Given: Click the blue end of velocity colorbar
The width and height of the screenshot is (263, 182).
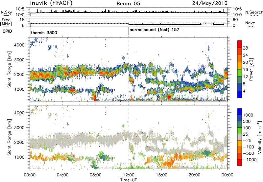Looking at the screenshot, I should tap(240, 111).
